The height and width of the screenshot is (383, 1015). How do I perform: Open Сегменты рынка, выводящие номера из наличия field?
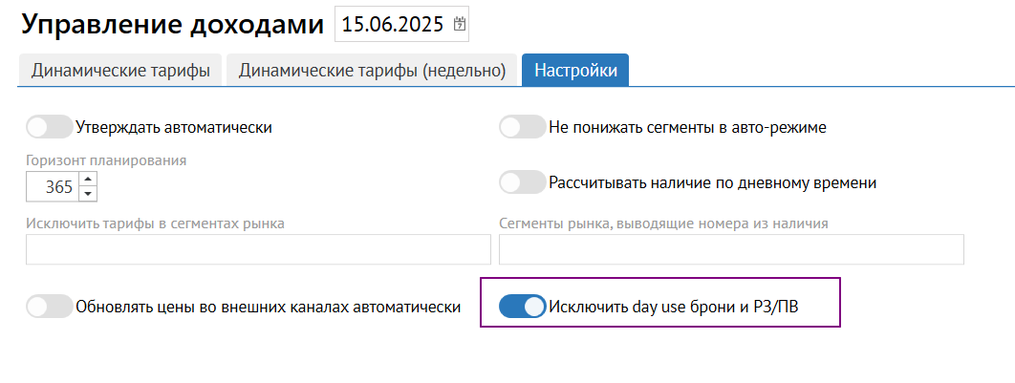[731, 249]
